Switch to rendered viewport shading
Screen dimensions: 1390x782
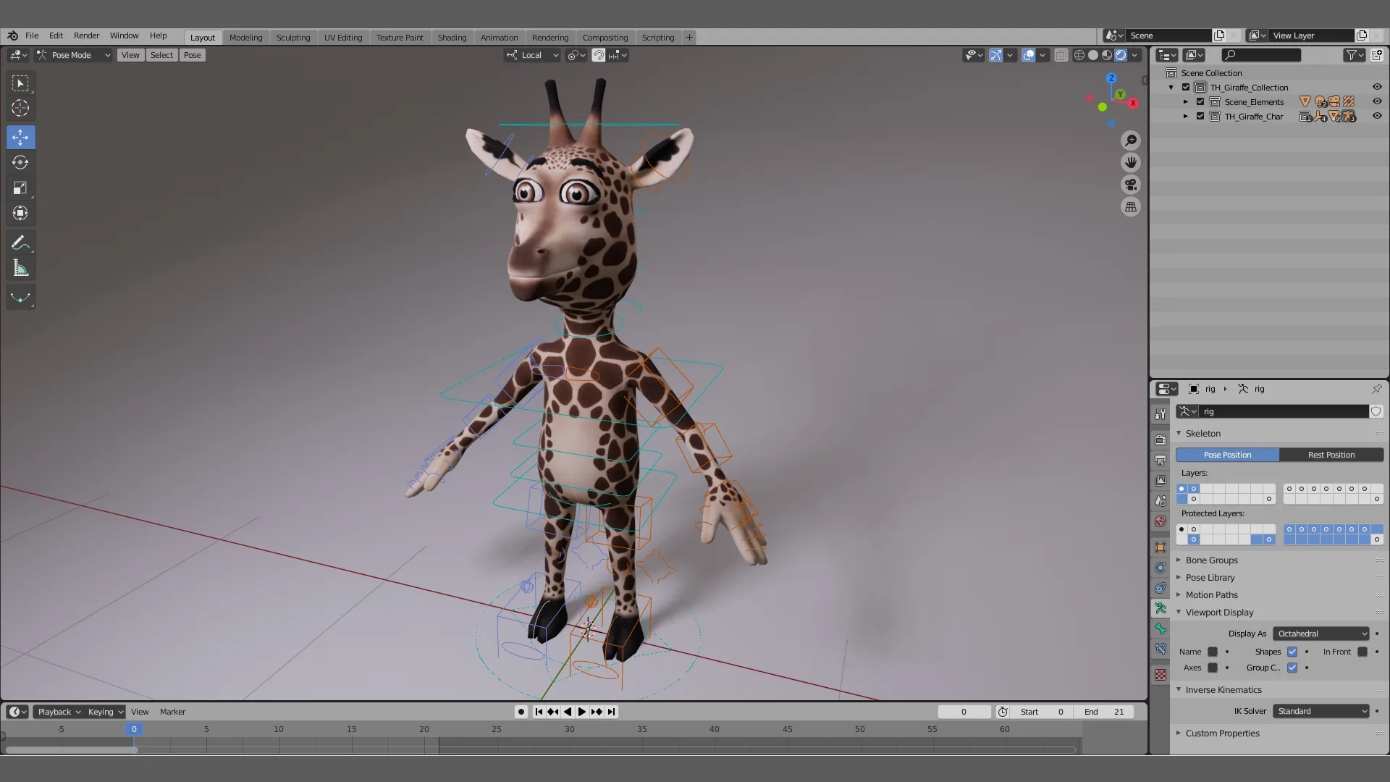click(1121, 55)
